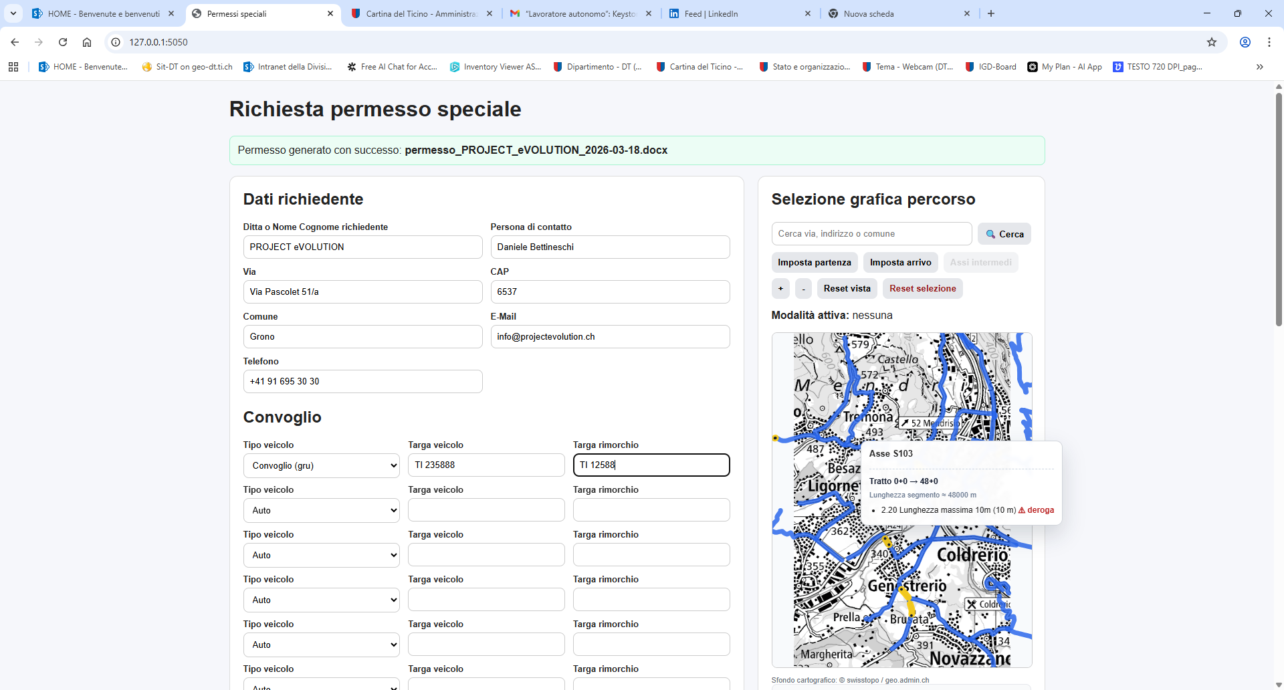Click the Cerca search button
The image size is (1284, 690).
[x=1004, y=234]
